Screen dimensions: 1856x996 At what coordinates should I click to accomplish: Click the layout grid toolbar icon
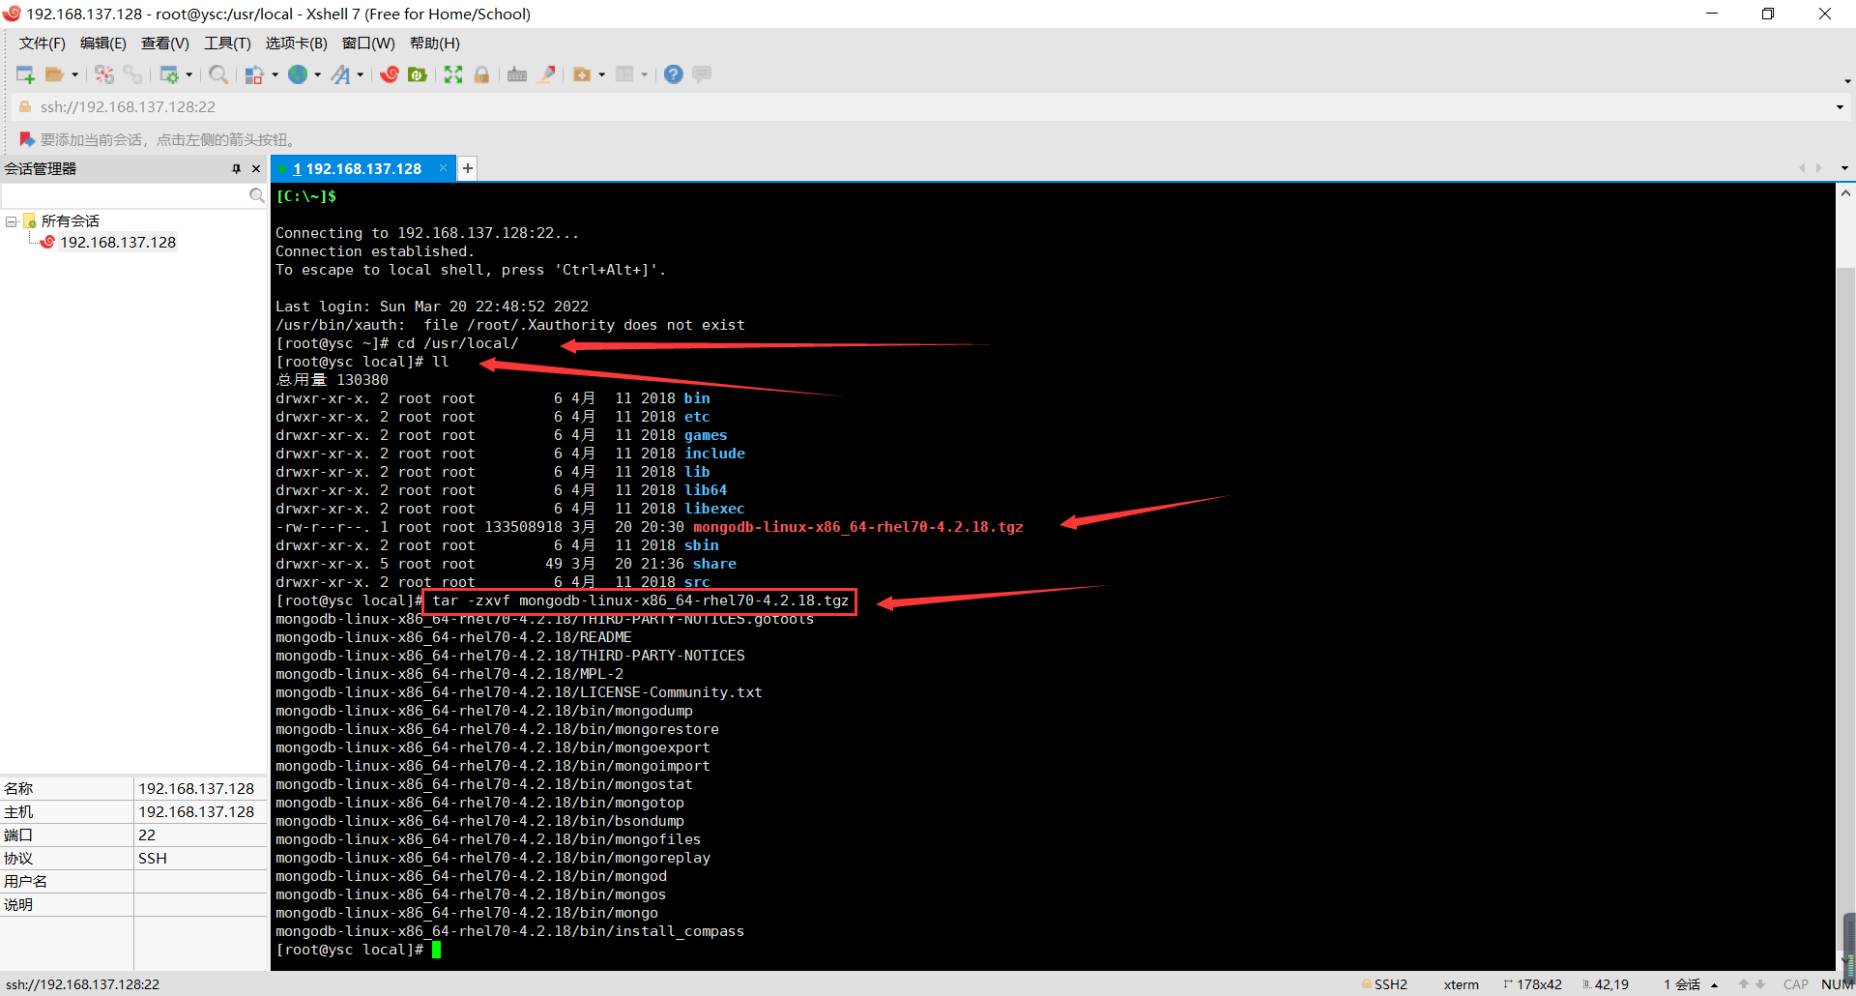click(624, 74)
